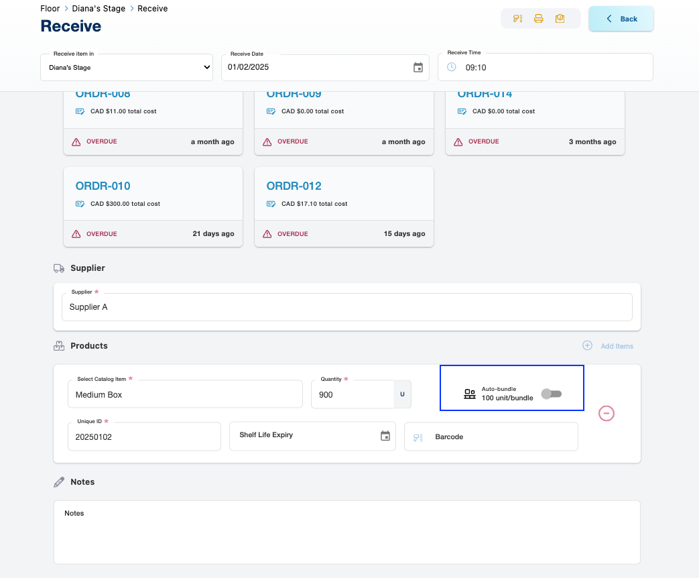Screen dimensions: 699x578
Task: Select the ORDR-012 order link
Action: [x=294, y=186]
